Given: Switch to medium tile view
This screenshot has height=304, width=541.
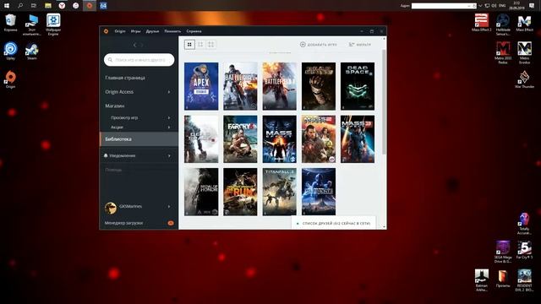Looking at the screenshot, I should 200,45.
